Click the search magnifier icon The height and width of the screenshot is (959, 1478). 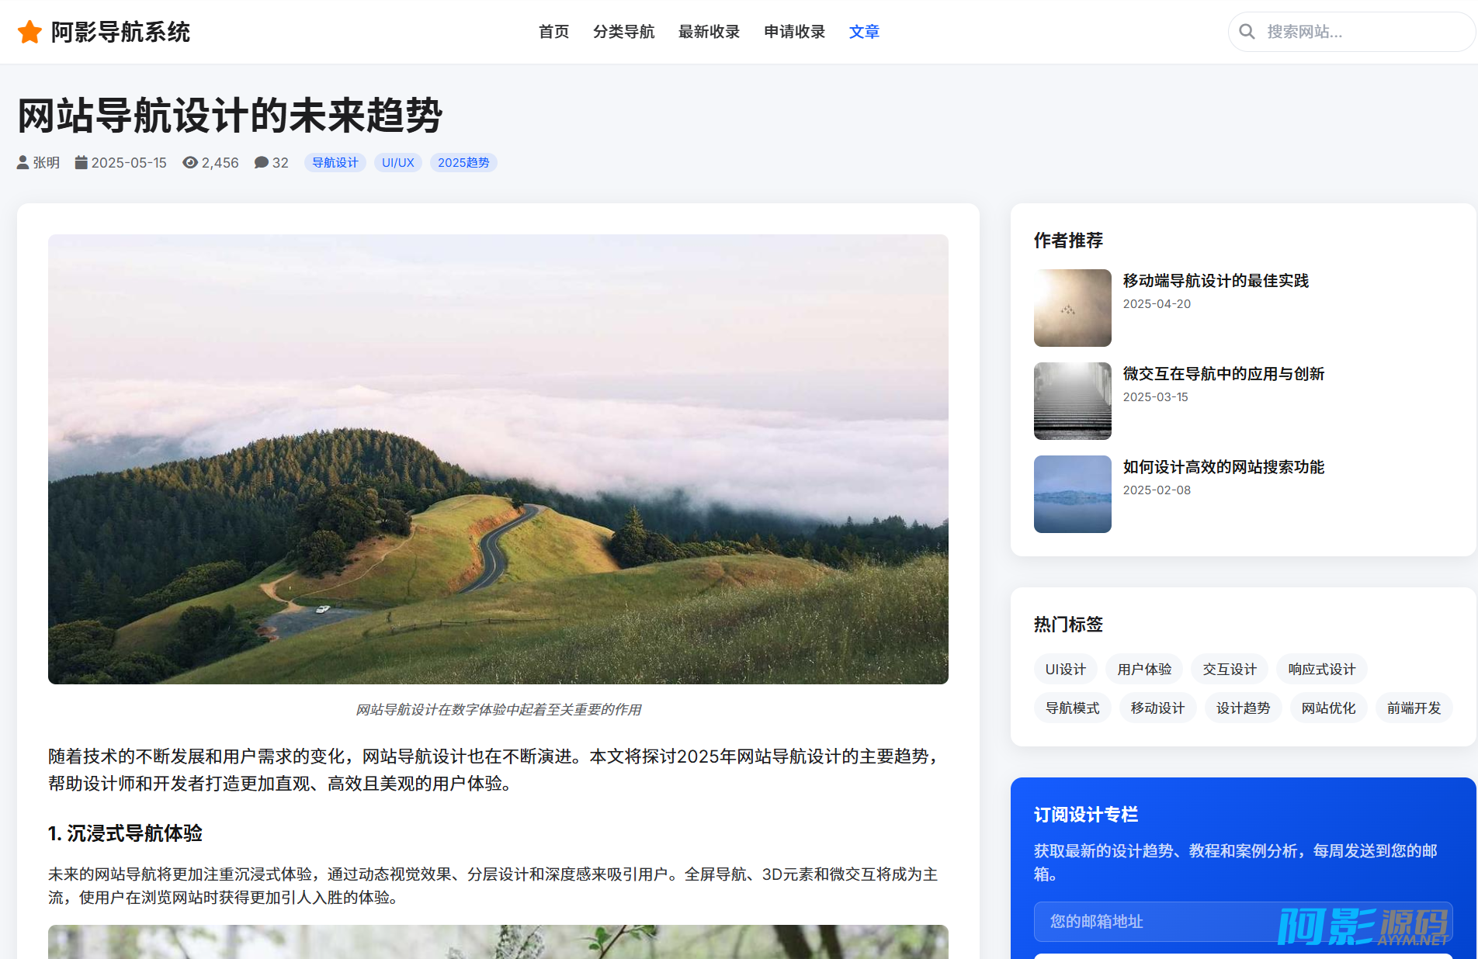(1247, 32)
